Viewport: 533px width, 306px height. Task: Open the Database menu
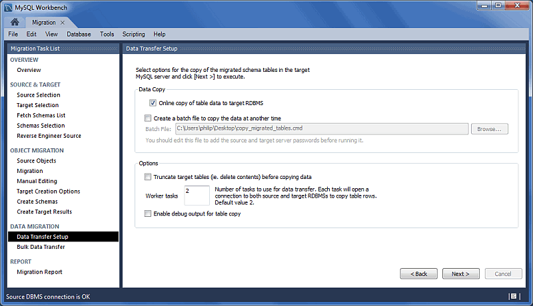[79, 35]
